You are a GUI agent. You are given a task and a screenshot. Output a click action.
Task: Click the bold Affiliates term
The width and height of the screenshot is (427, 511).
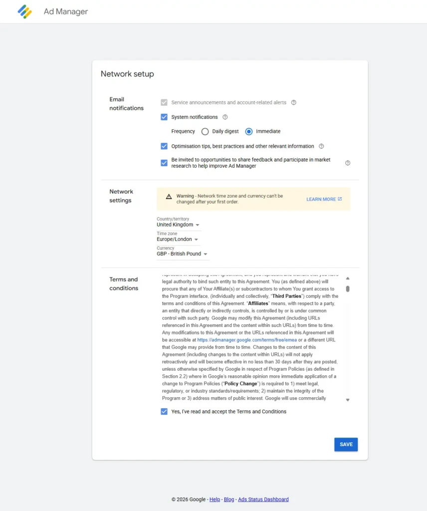coord(258,303)
